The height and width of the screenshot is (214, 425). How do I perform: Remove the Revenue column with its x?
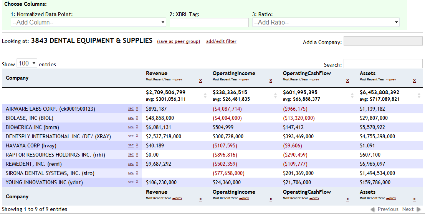(x=200, y=81)
